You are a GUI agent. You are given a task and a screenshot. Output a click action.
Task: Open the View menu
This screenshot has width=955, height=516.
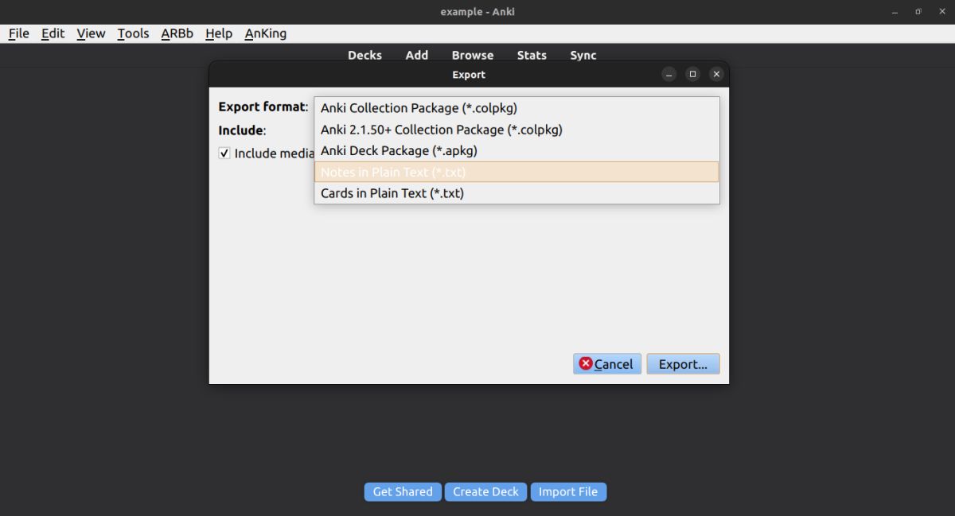pos(91,33)
